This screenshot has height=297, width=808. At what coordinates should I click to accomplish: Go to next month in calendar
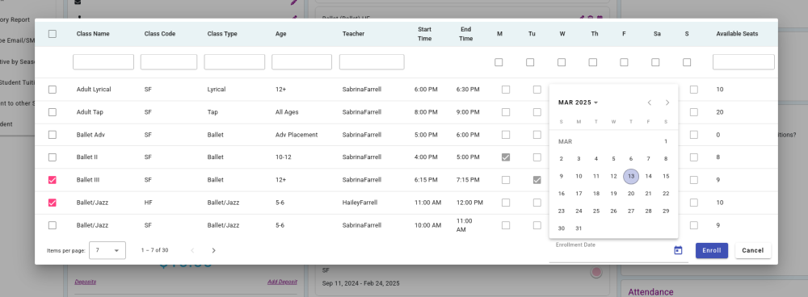pos(667,102)
